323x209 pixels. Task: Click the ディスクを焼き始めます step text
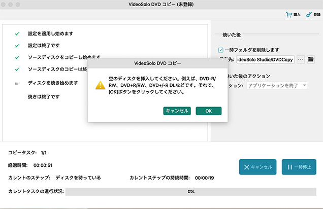[x=53, y=83]
